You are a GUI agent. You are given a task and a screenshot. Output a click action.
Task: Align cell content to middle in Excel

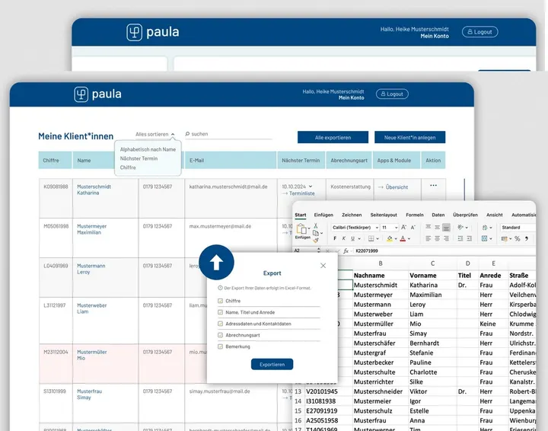(x=437, y=227)
